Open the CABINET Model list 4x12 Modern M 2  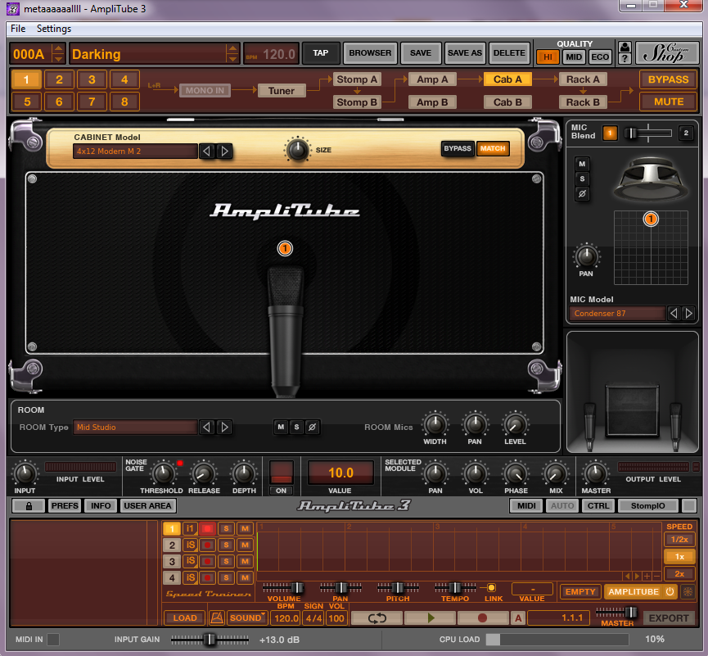tap(135, 152)
